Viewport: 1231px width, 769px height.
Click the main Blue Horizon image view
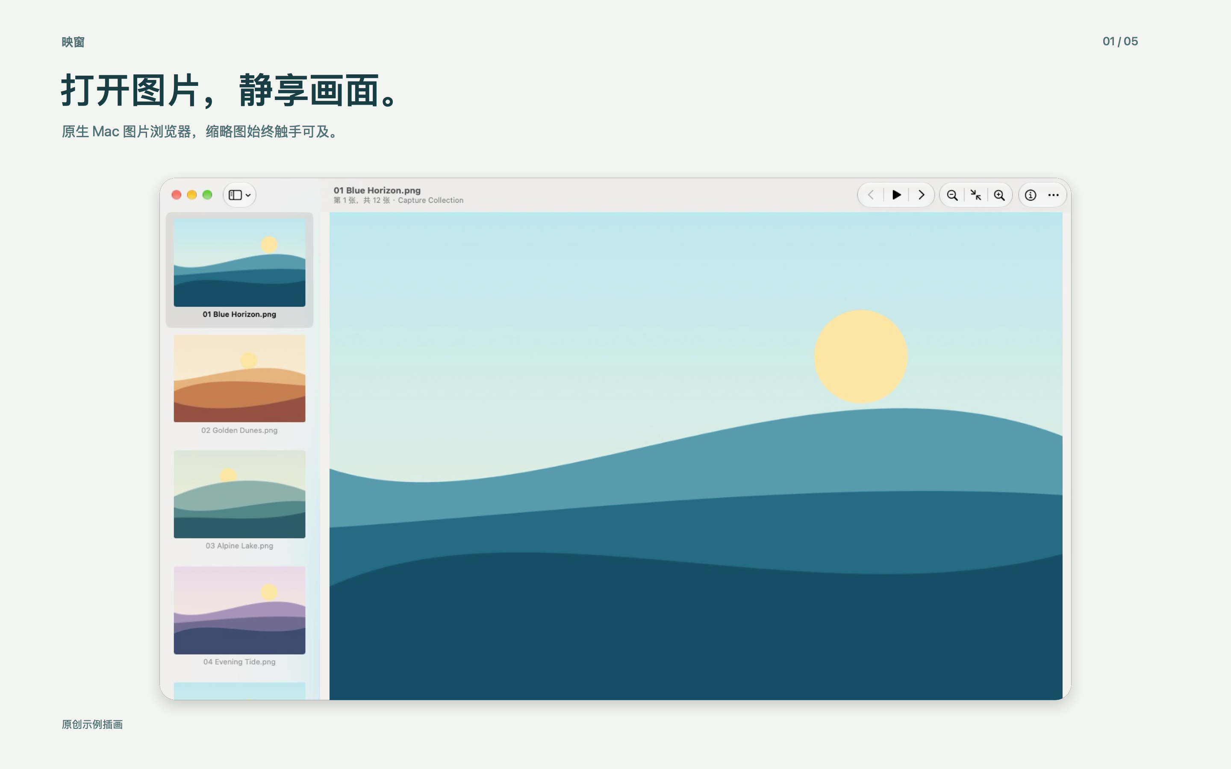click(696, 456)
